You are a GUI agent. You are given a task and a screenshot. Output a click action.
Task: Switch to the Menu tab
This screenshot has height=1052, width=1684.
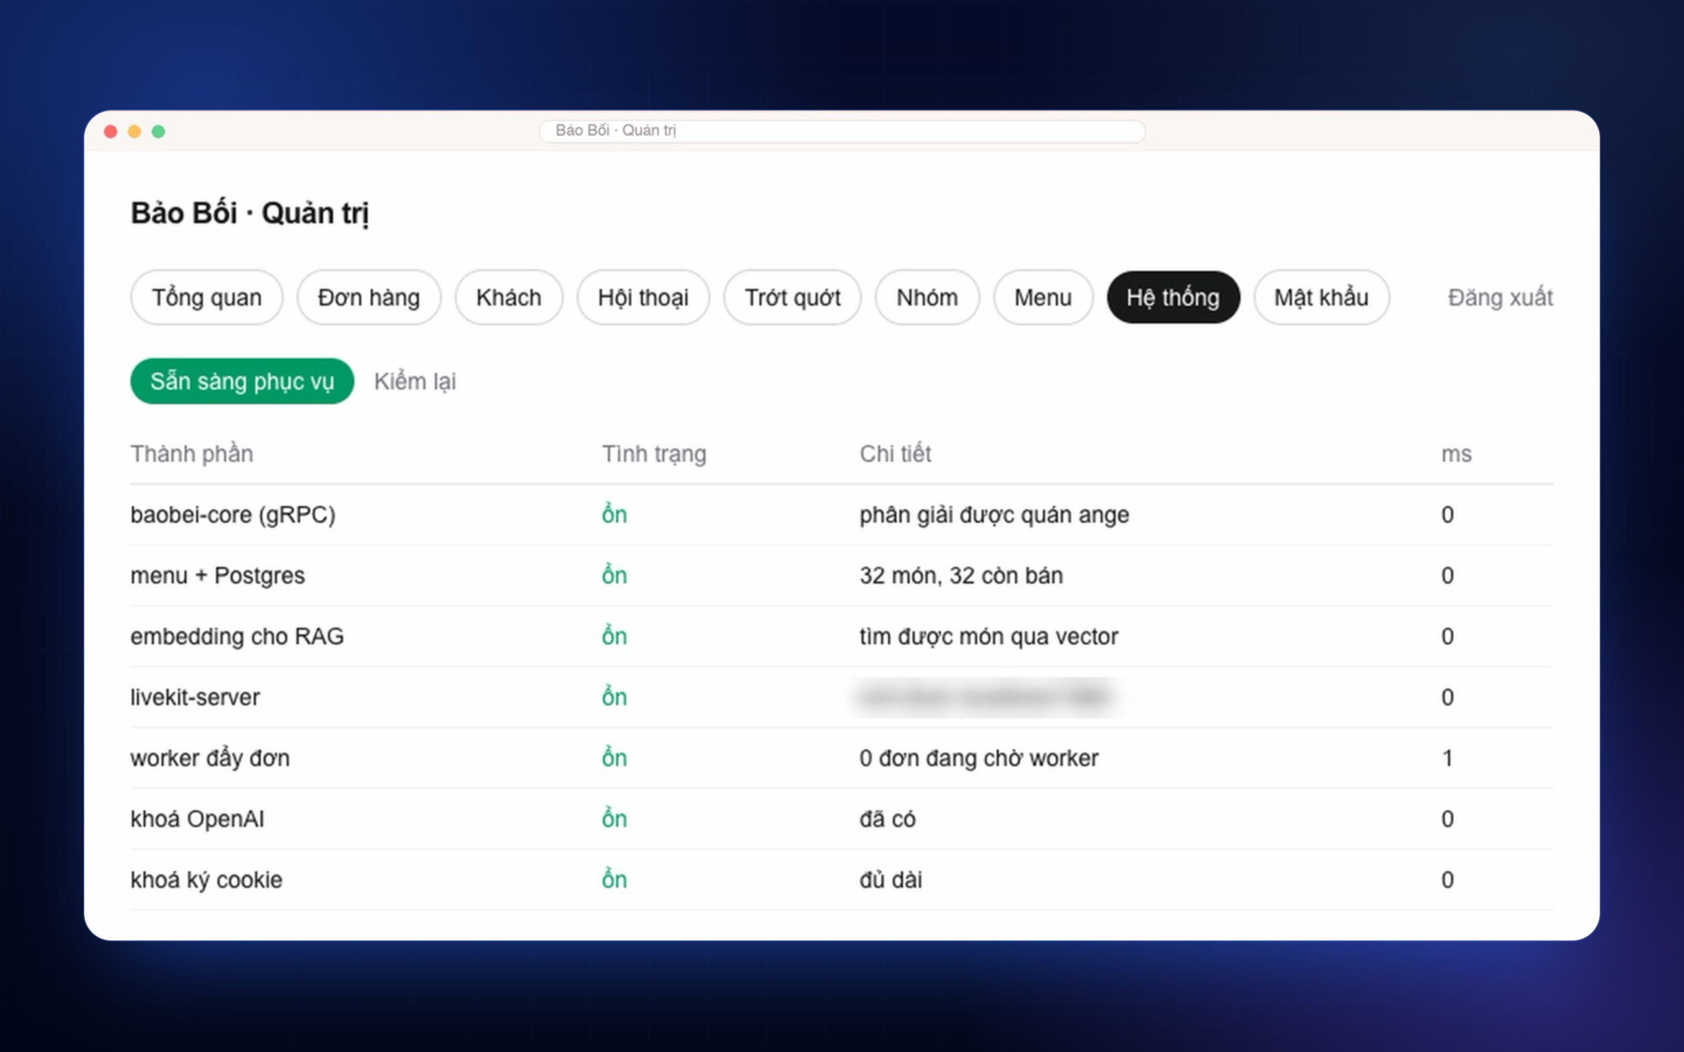pyautogui.click(x=1043, y=297)
